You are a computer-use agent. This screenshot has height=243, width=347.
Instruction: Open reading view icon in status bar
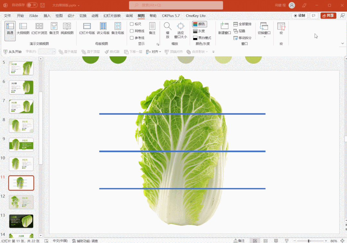(276, 240)
